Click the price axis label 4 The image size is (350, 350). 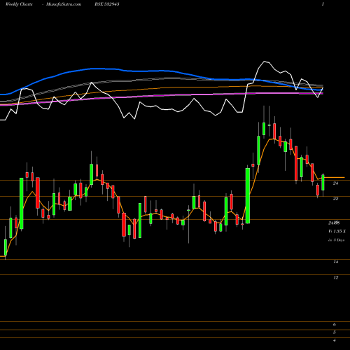pos(335,340)
